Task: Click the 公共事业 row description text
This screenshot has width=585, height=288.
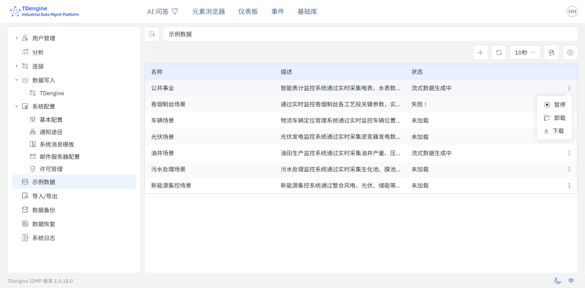Action: (341, 88)
